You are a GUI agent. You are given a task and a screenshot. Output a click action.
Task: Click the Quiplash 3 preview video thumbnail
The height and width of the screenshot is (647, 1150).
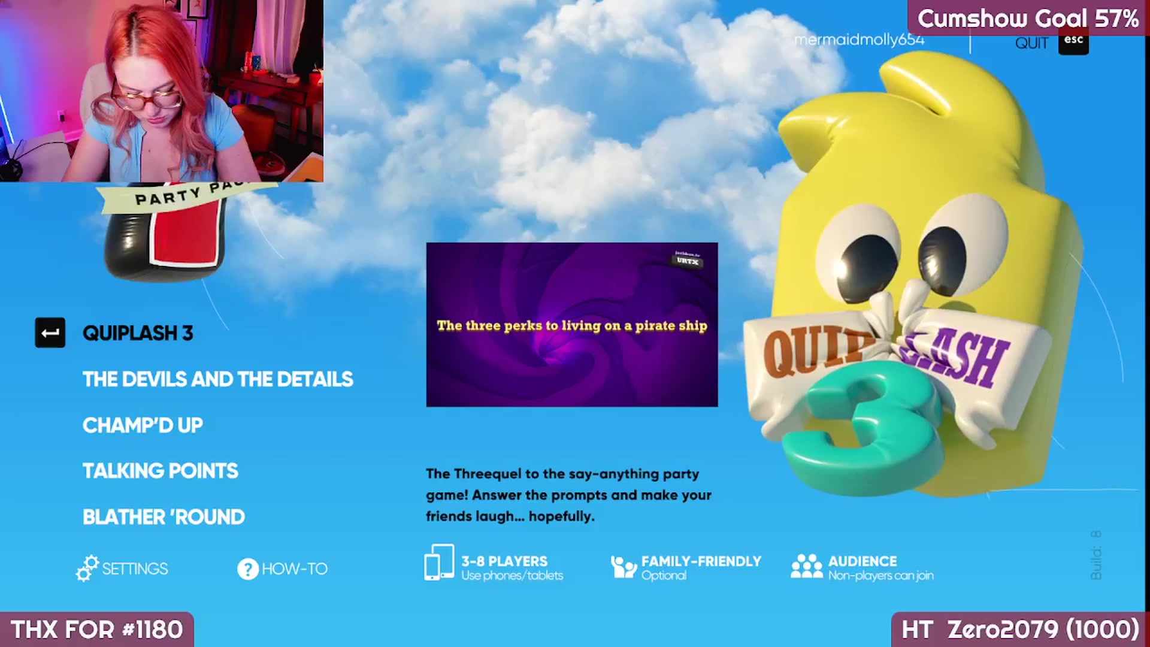point(572,325)
